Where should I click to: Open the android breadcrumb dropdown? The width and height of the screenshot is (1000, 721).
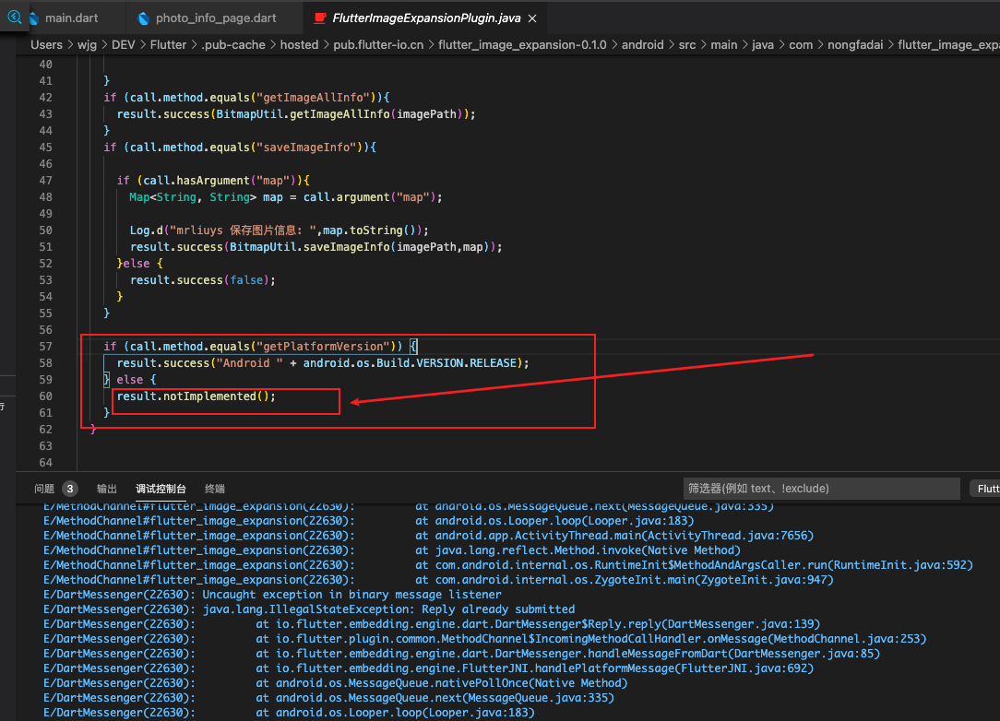point(643,43)
